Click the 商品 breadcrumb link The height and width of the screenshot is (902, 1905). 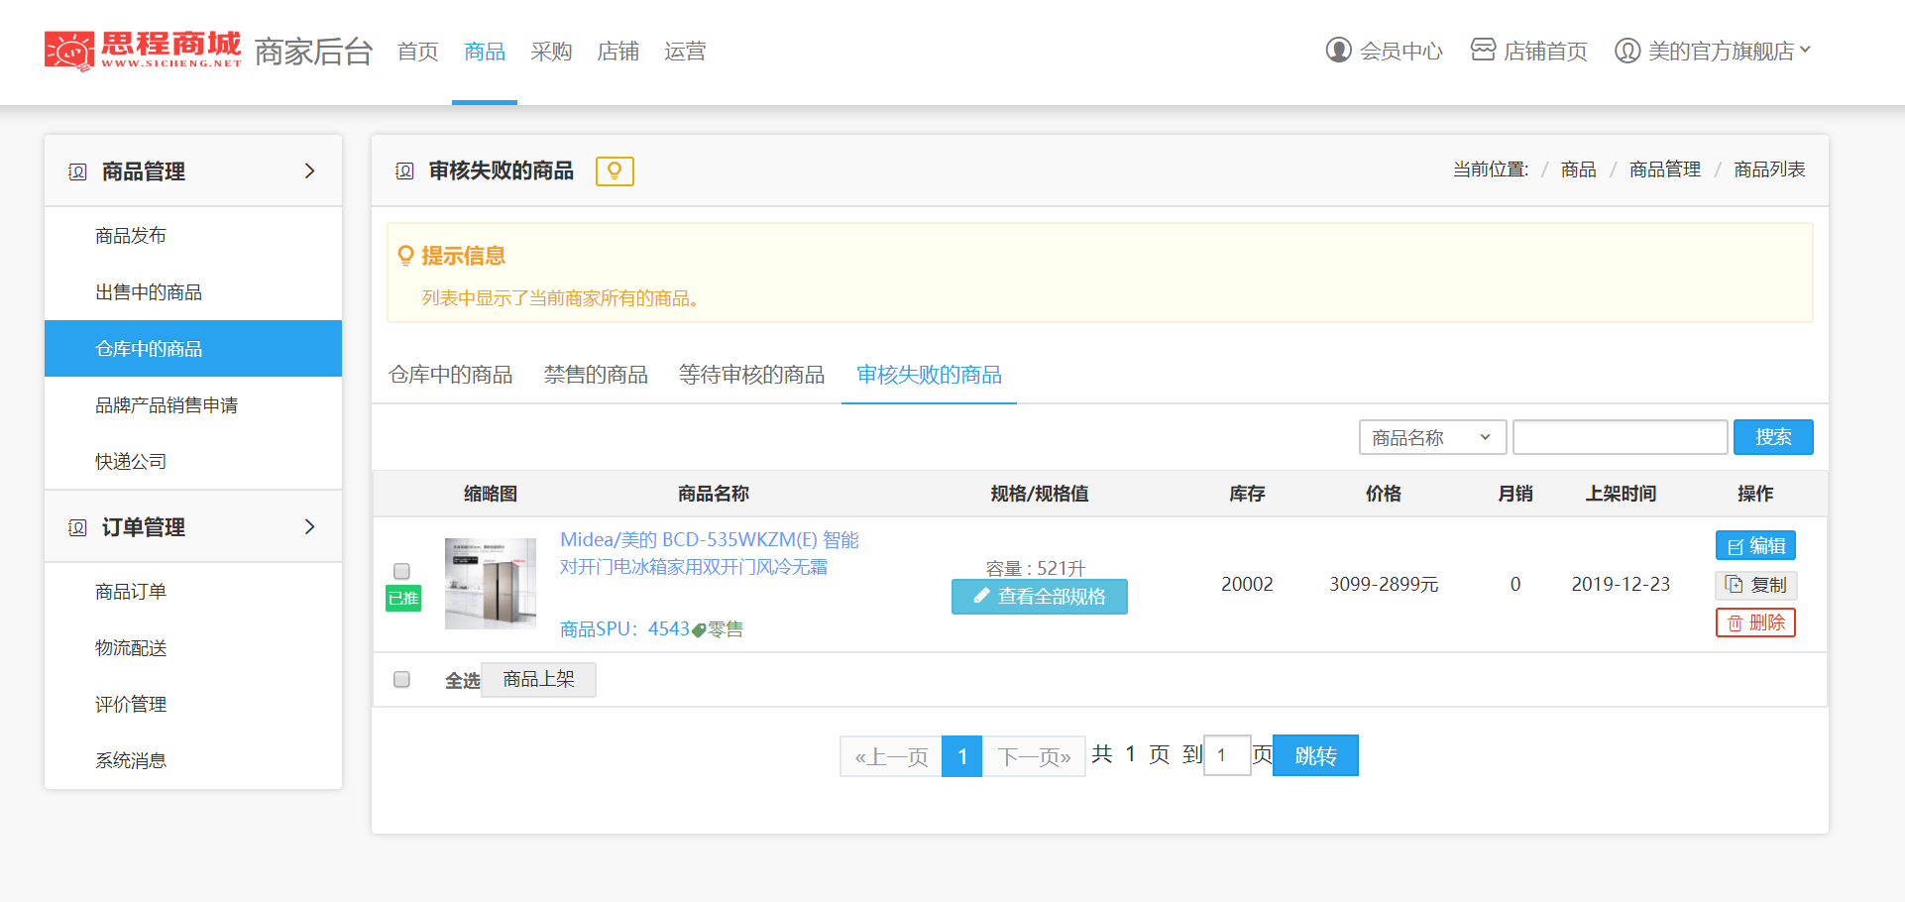1578,169
